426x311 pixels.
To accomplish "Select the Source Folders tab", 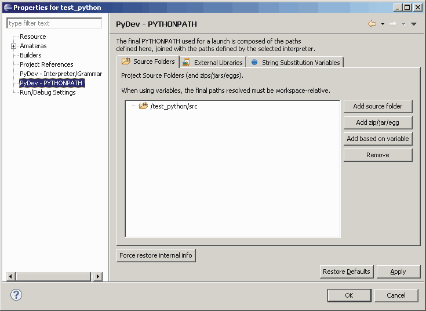I will (x=148, y=62).
